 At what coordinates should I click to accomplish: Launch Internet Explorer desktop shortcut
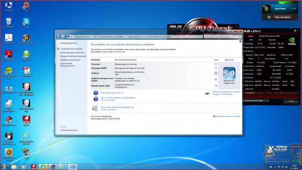tap(26, 138)
